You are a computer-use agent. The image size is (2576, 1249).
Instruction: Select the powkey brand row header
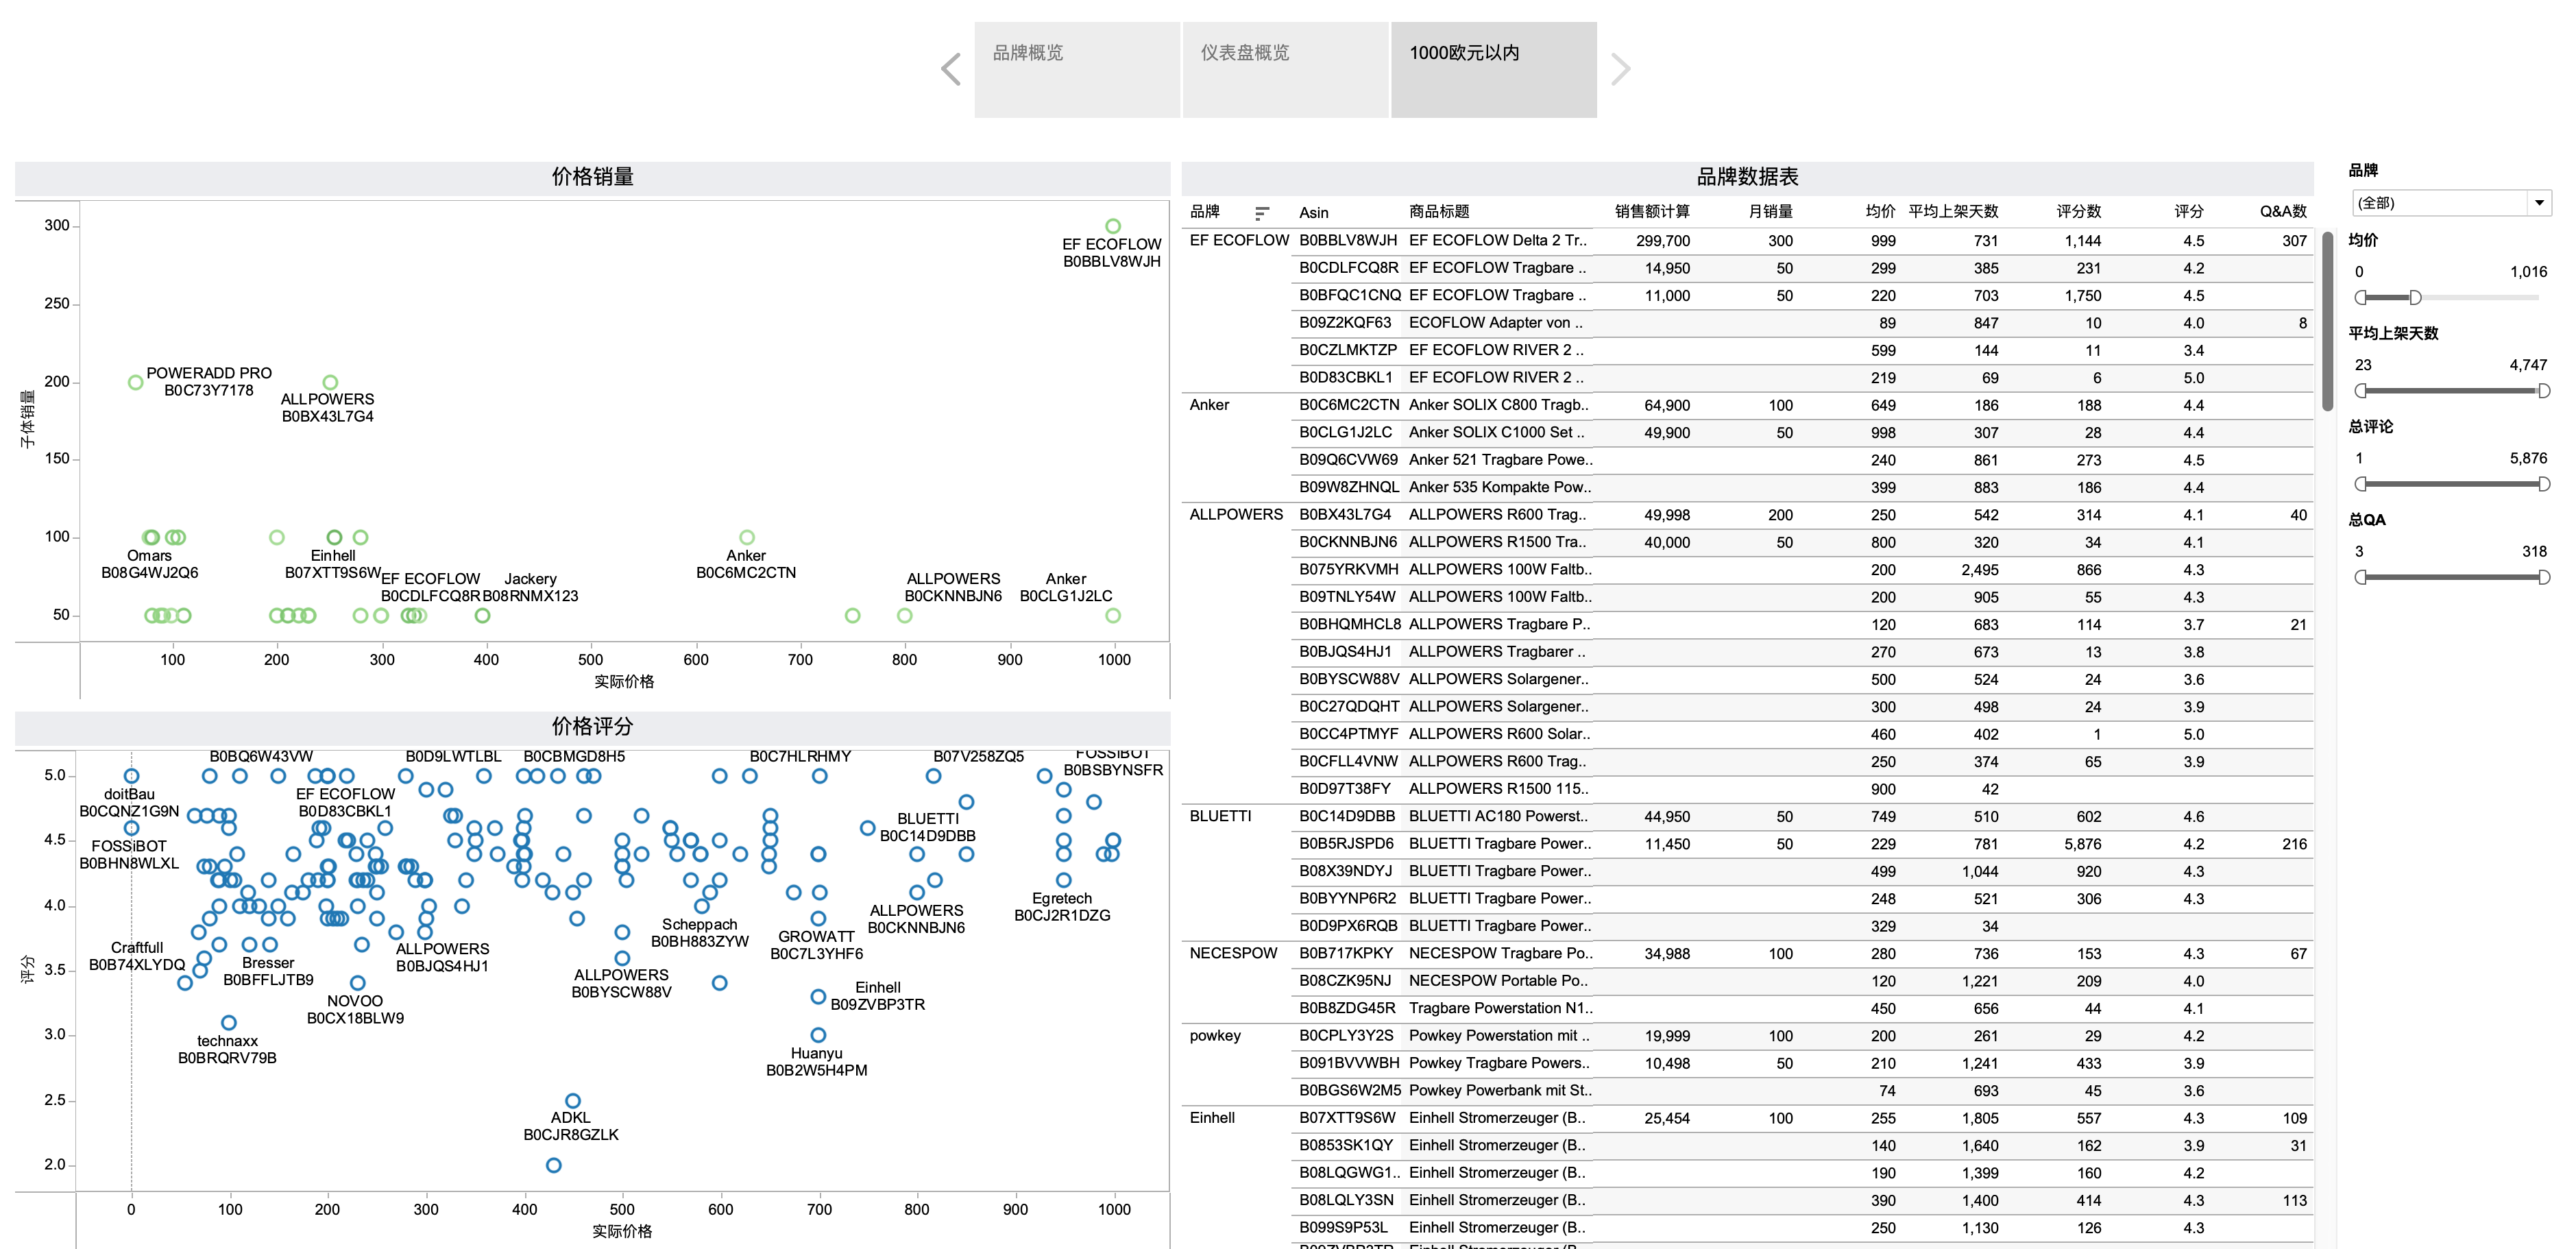click(x=1215, y=1036)
